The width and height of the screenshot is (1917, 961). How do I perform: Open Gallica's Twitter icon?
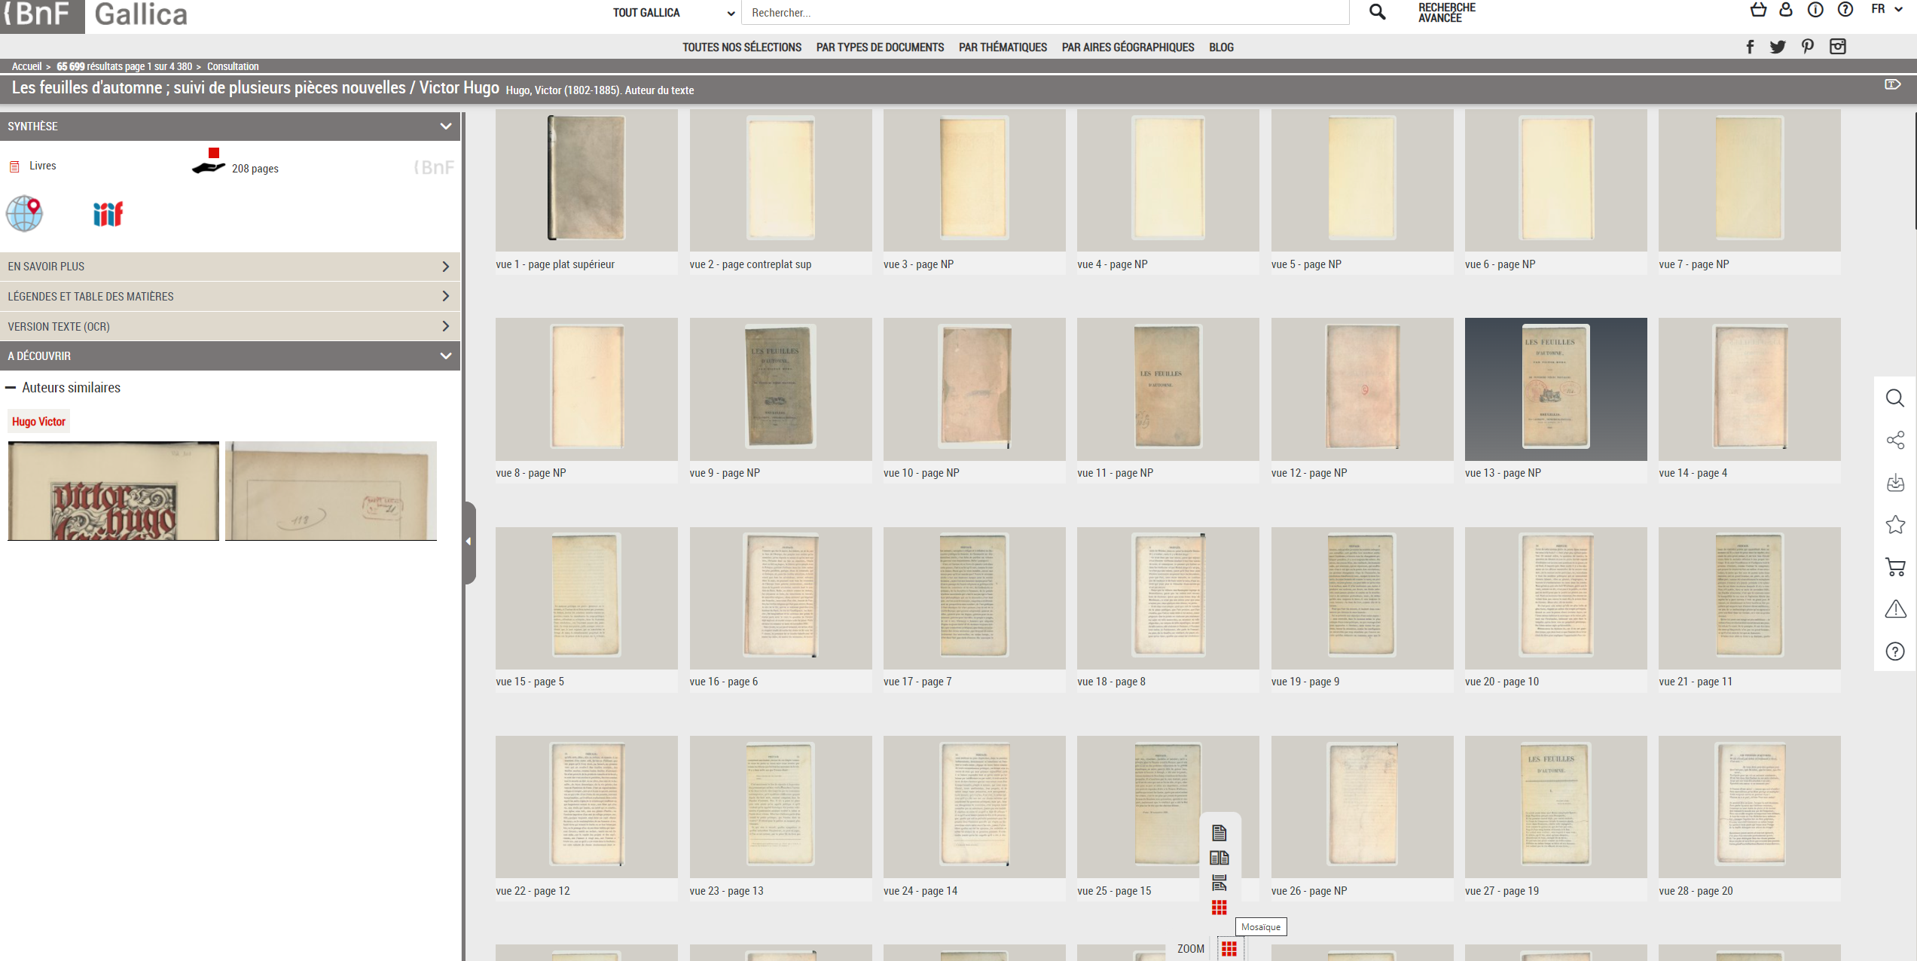[x=1778, y=47]
